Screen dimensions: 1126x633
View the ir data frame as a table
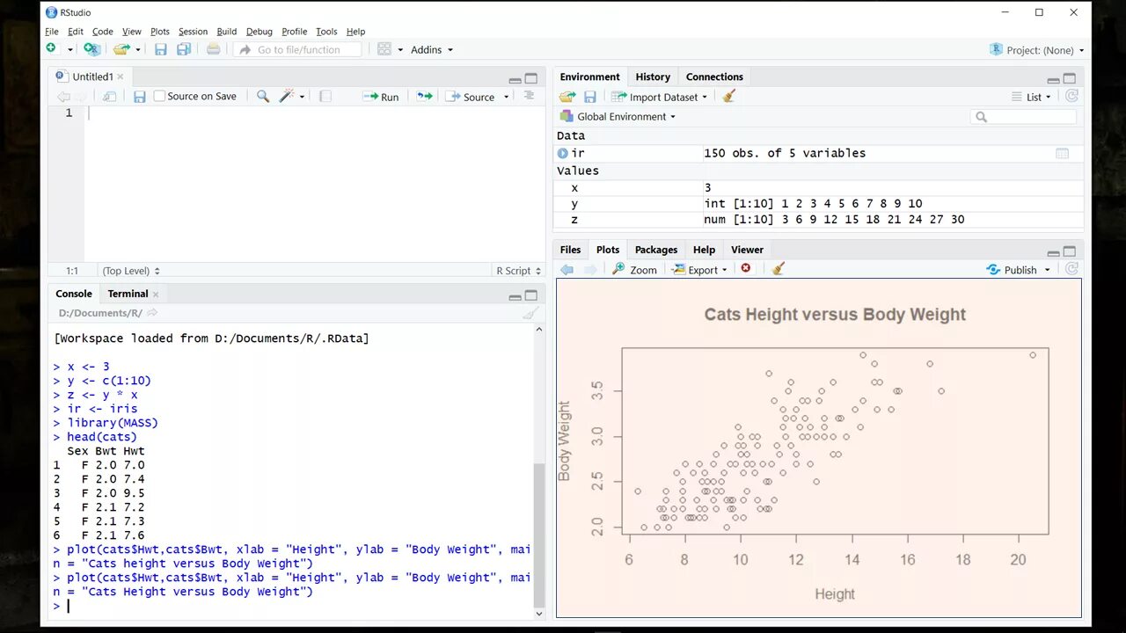(1062, 153)
